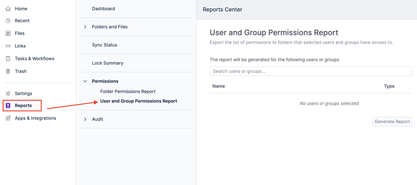The height and width of the screenshot is (185, 417).
Task: Click 'No users or groups selected.' text
Action: 329,103
